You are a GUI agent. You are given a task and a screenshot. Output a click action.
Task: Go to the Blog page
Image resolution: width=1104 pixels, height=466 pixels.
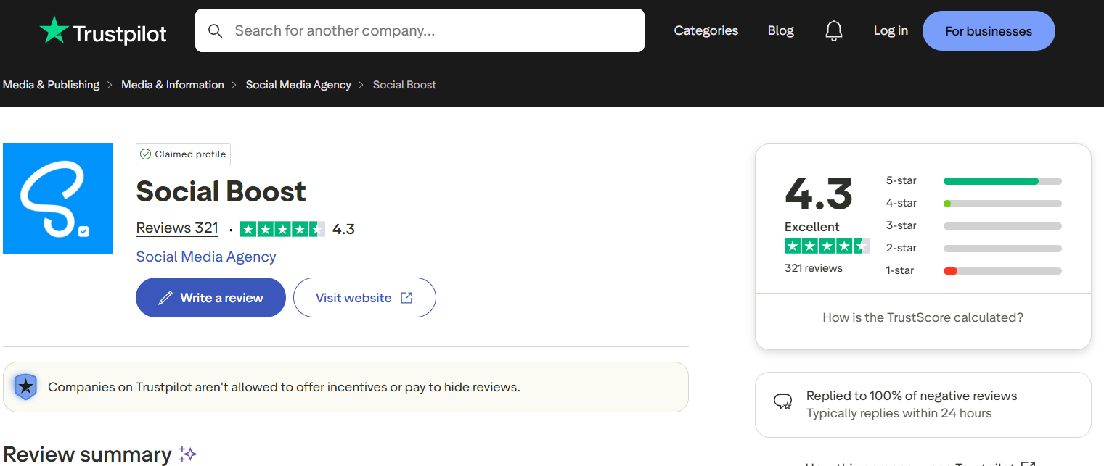pos(781,30)
